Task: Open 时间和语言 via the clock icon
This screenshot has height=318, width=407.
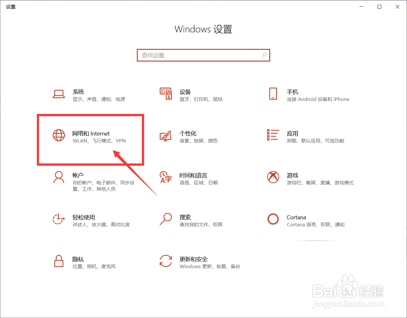Action: tap(165, 178)
